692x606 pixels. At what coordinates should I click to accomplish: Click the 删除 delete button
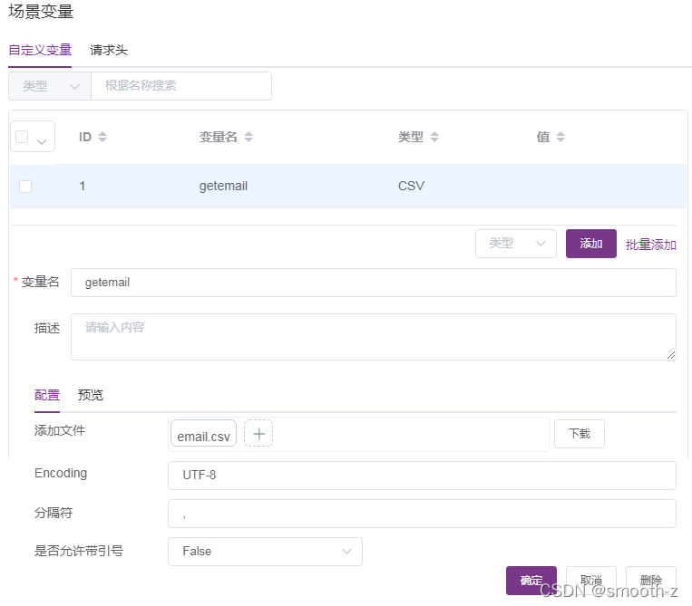coord(651,581)
